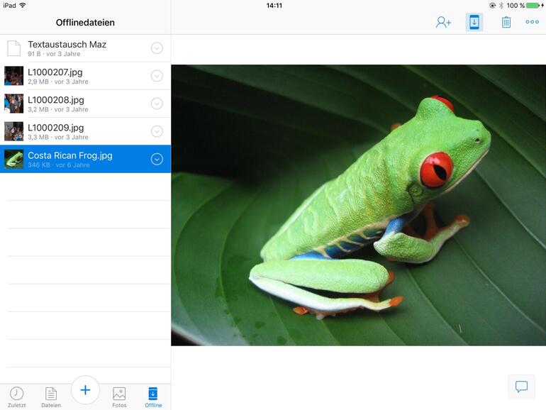Tap the '91 B · vor 3 Jahre' detail text

pos(54,54)
